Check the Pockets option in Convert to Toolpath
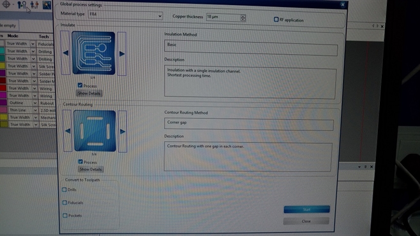 pos(65,215)
